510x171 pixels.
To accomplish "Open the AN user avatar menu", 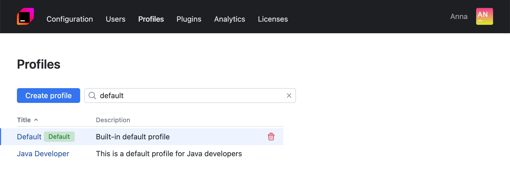I will point(484,16).
